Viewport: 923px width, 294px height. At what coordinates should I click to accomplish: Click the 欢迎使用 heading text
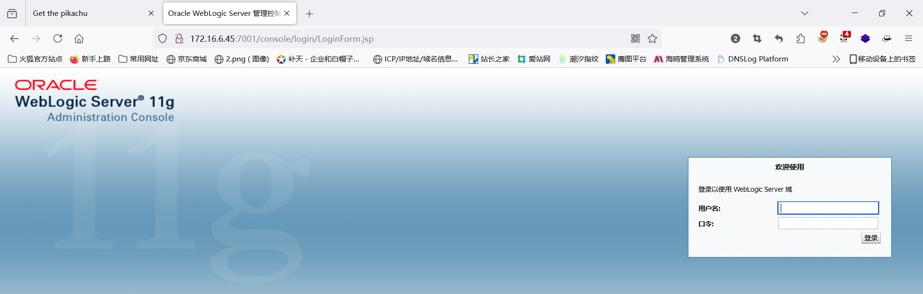tap(789, 167)
